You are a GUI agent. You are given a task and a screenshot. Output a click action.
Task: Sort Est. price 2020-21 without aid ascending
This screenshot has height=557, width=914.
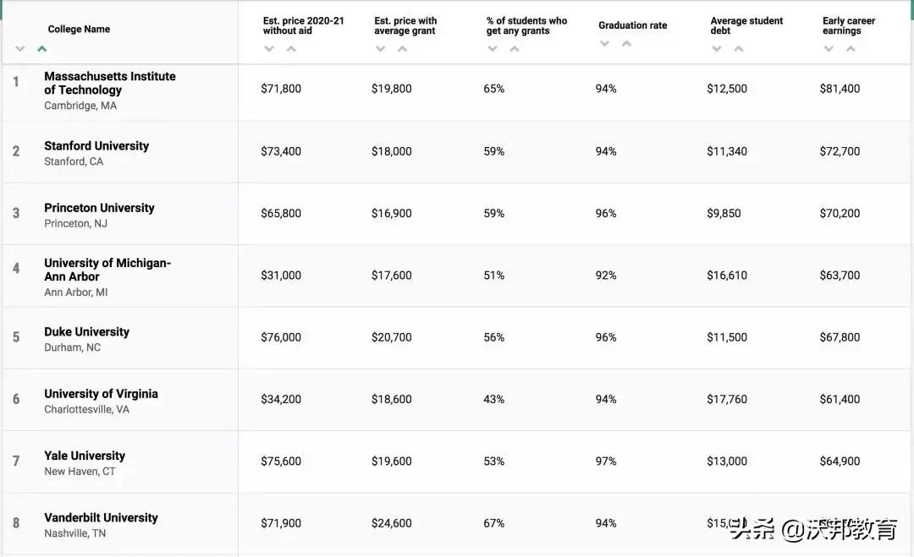point(291,49)
